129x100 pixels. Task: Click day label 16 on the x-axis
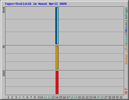tap(64, 97)
